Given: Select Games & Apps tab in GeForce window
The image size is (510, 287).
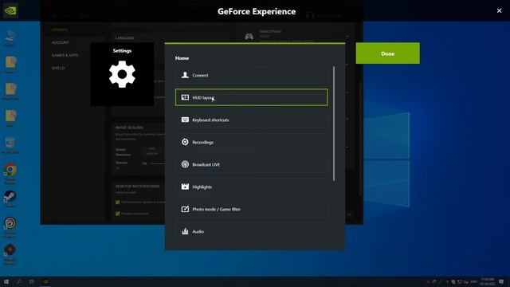Looking at the screenshot, I should 65,55.
